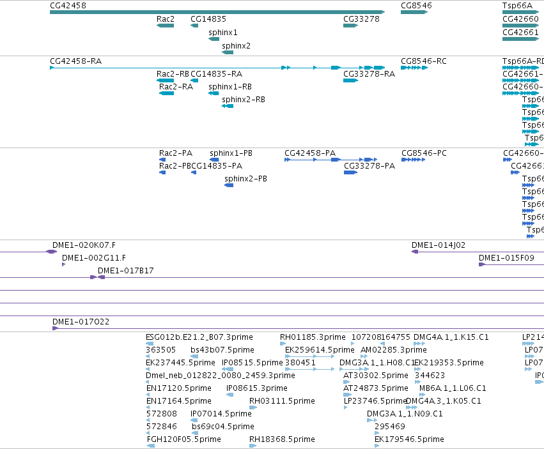The image size is (544, 449).
Task: Click the RH18368.5prime EST label
Action: coord(282,439)
